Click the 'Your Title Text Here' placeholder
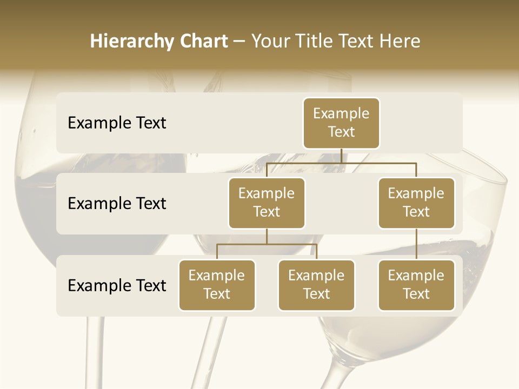This screenshot has width=519, height=389. [x=336, y=41]
